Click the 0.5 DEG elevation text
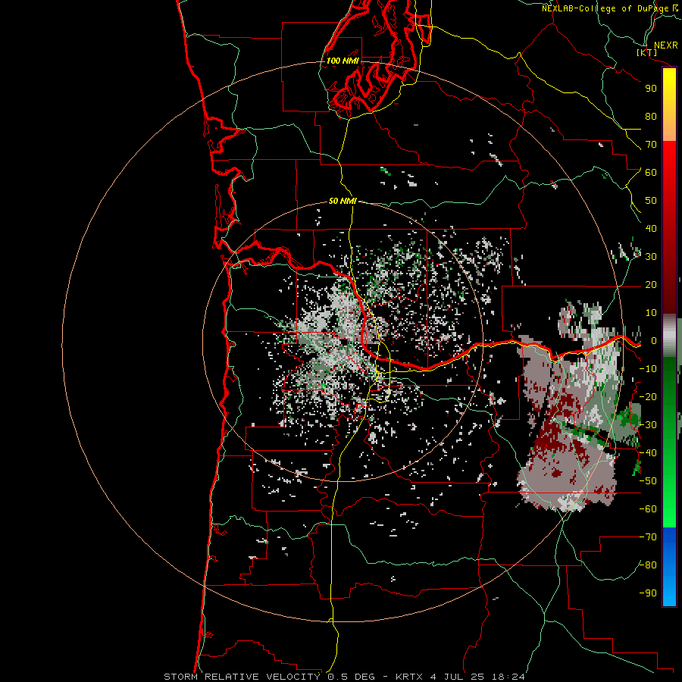Image resolution: width=682 pixels, height=682 pixels. point(353,677)
